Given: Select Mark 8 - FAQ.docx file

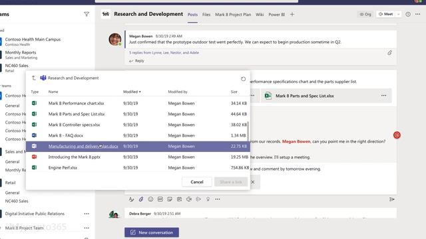Looking at the screenshot, I should 138,135.
